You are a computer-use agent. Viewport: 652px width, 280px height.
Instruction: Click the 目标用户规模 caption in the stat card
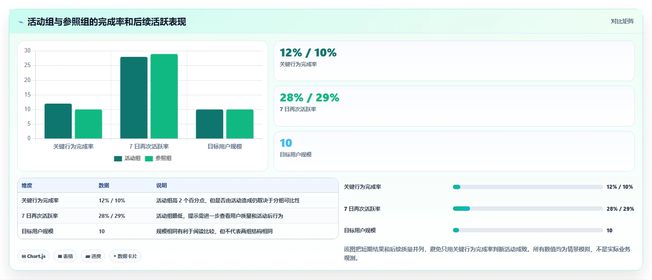click(x=296, y=155)
